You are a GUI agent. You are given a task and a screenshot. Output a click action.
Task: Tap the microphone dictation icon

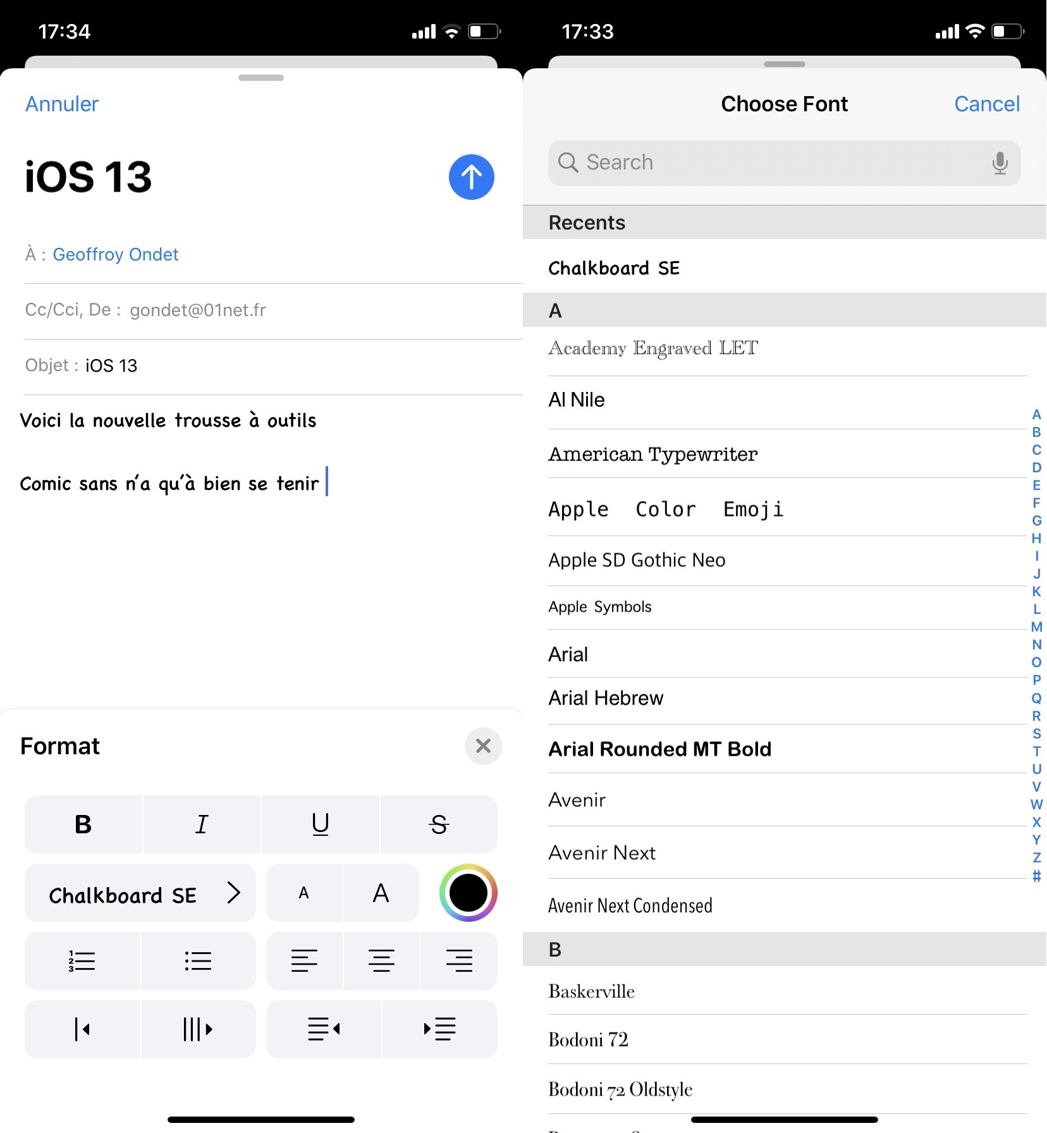pyautogui.click(x=1000, y=163)
